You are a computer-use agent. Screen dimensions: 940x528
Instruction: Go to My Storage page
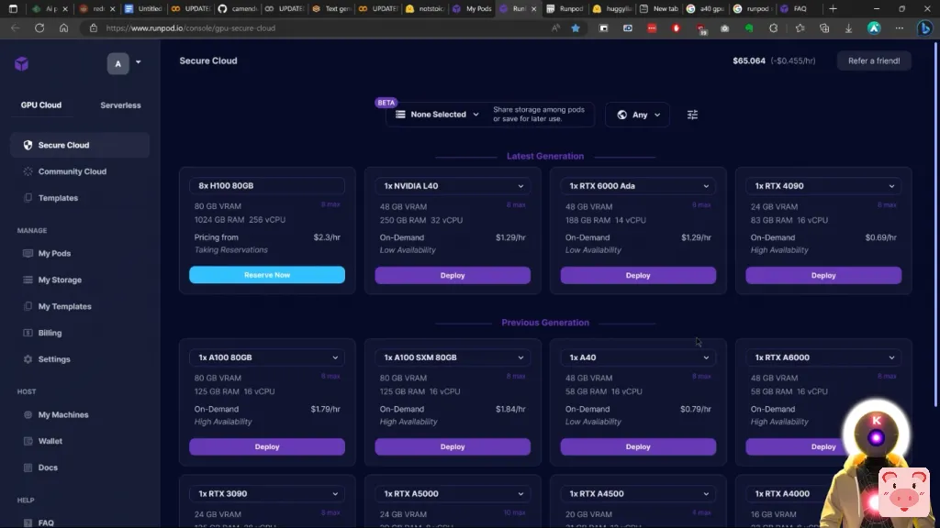coord(60,280)
